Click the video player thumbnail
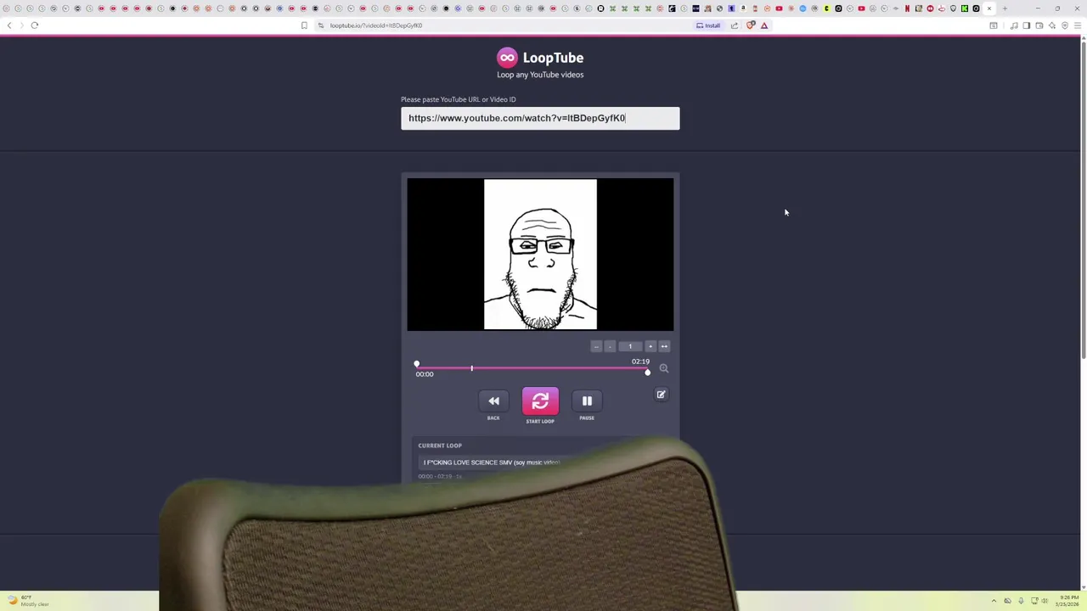Screen dimensions: 1087x611 pyautogui.click(x=540, y=254)
